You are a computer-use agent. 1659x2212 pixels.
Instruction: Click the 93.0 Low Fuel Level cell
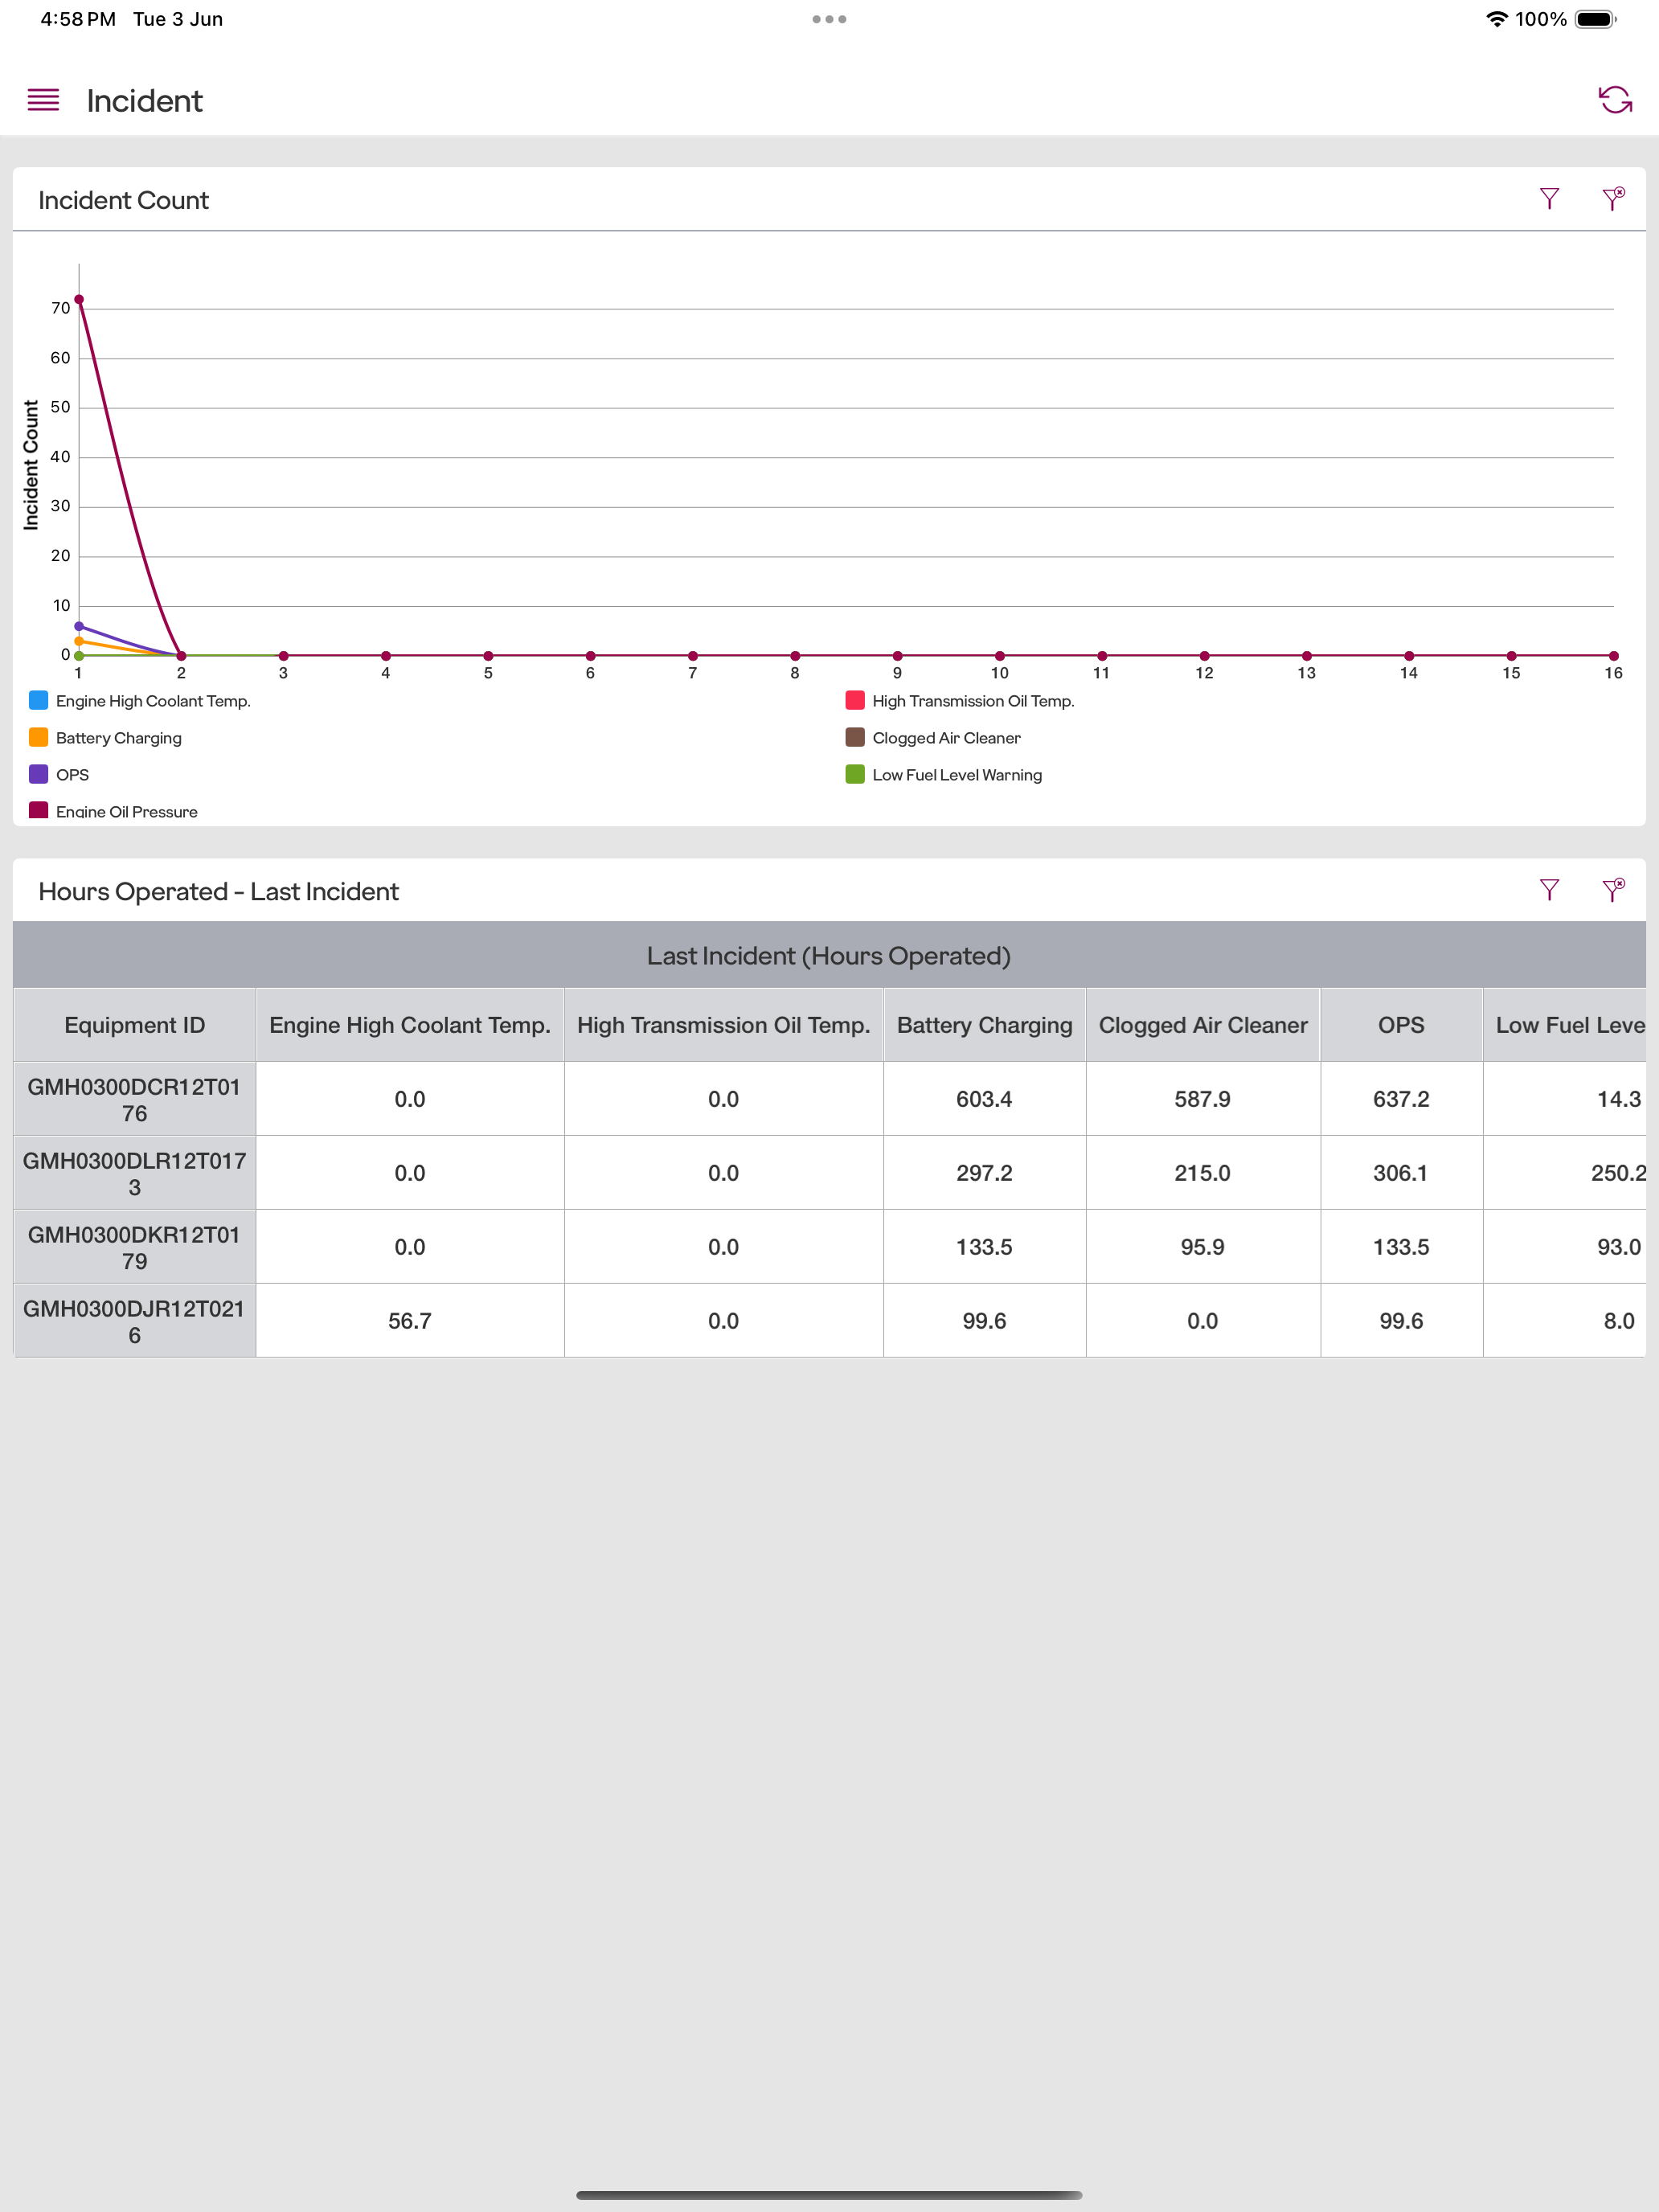click(x=1565, y=1247)
